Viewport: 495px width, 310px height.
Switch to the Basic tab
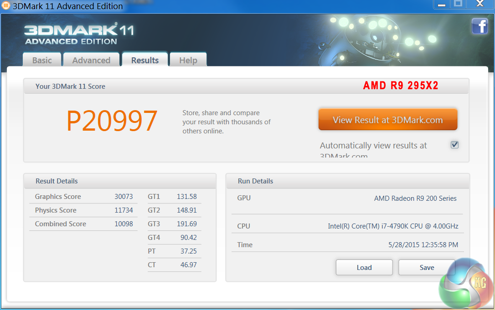(42, 60)
